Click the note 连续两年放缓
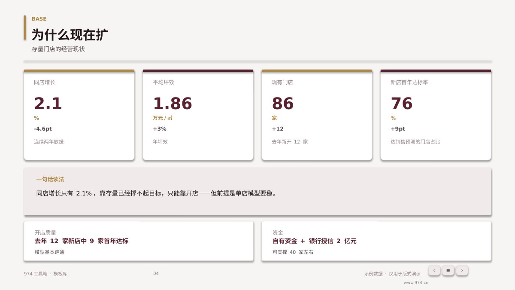The image size is (515, 290). point(49,142)
